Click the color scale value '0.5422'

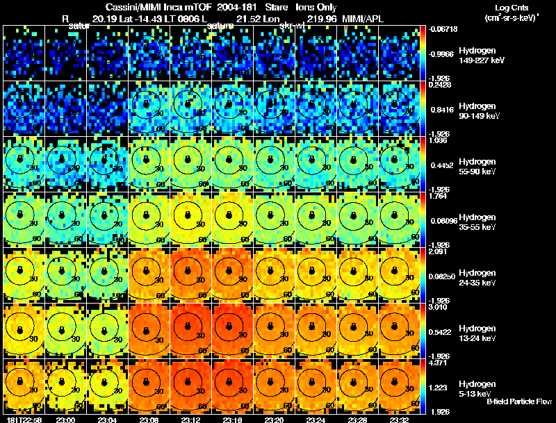click(440, 332)
